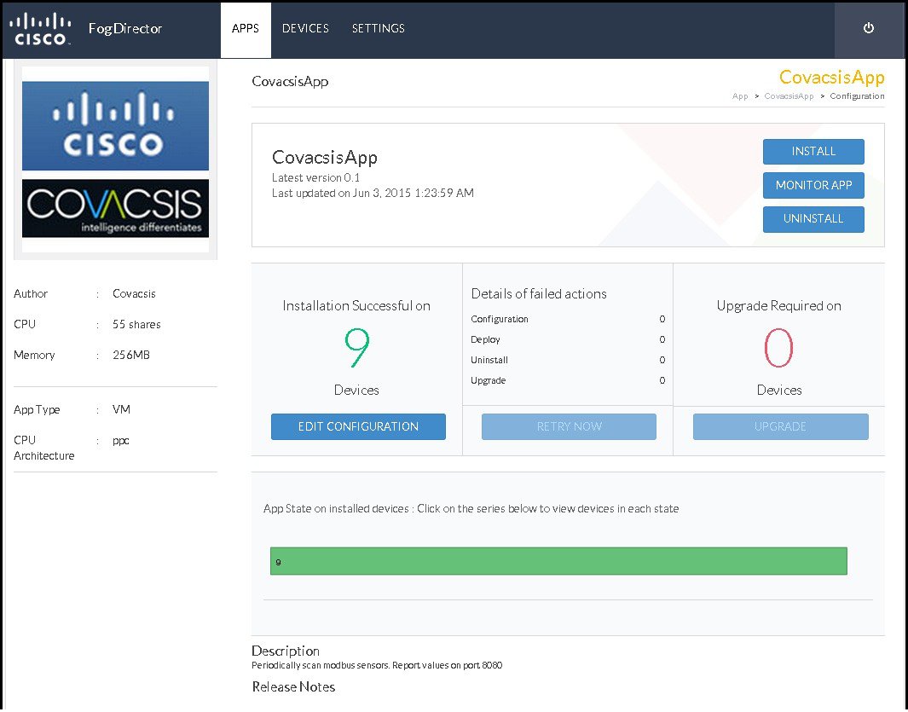Click the RETRY NOW button
908x712 pixels.
(x=569, y=426)
